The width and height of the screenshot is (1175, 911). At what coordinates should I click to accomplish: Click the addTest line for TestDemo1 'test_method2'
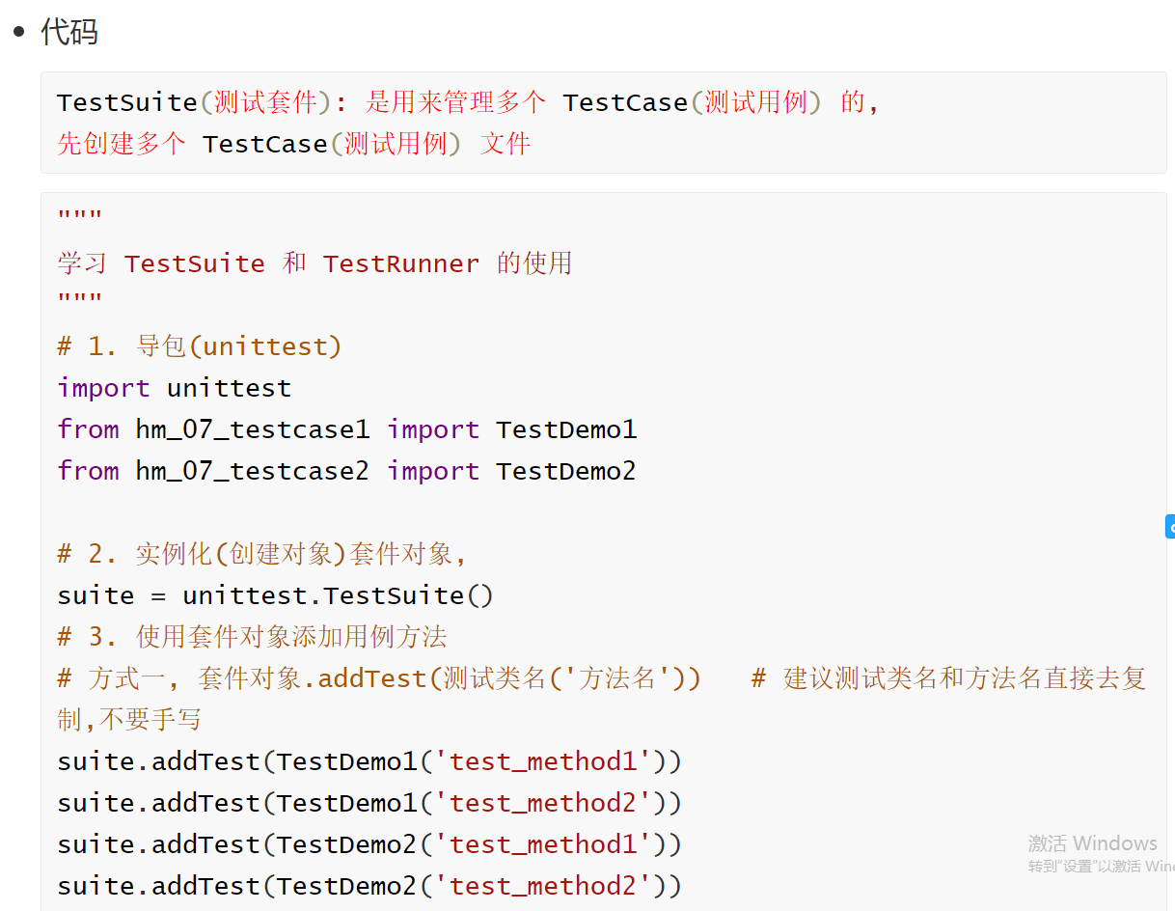point(369,803)
